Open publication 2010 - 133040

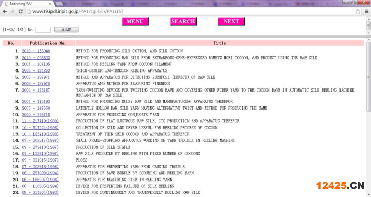36,51
